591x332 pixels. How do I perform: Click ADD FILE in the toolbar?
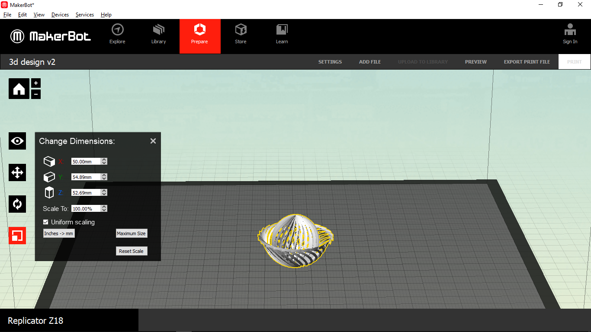[x=370, y=62]
